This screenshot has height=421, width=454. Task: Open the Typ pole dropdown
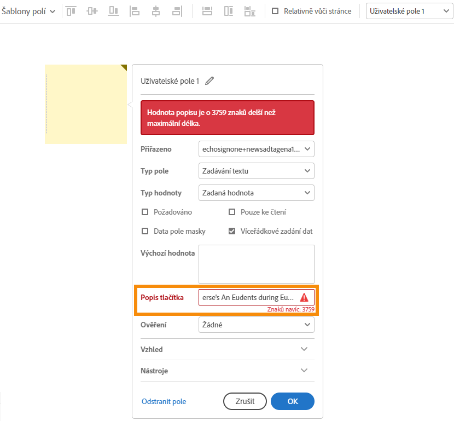[x=256, y=171]
